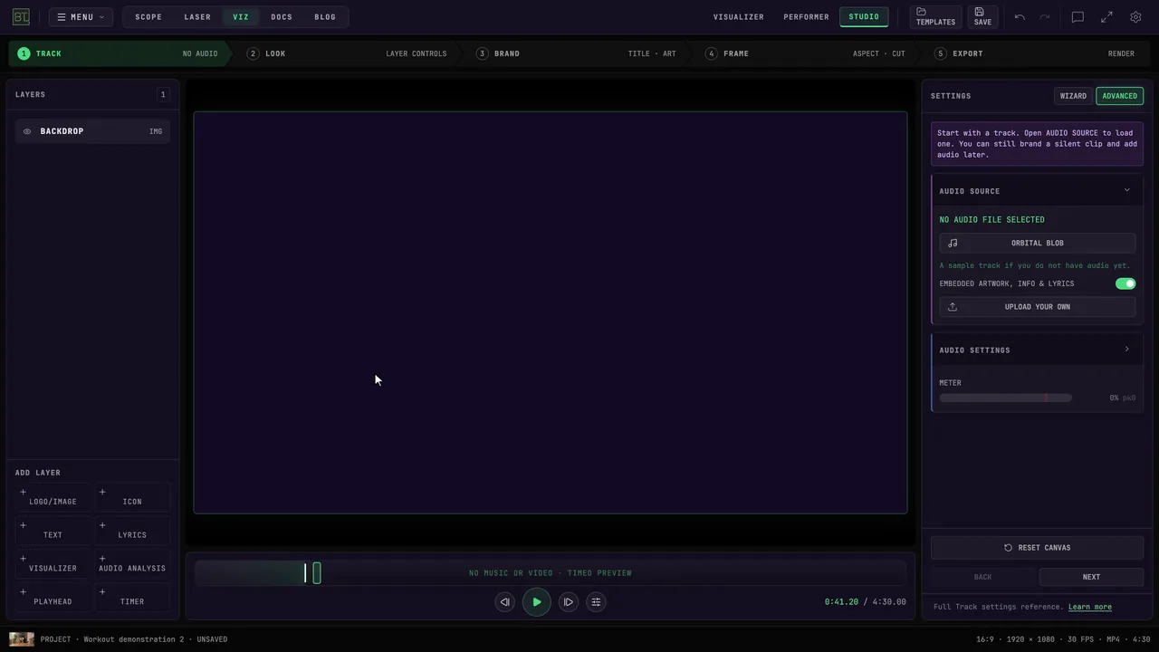Screen dimensions: 1159x652
Task: Click the Next button
Action: pos(1091,577)
